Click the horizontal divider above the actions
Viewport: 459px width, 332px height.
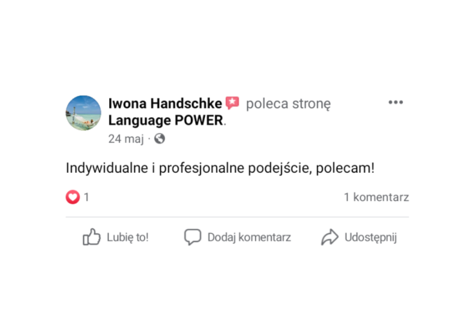[237, 217]
